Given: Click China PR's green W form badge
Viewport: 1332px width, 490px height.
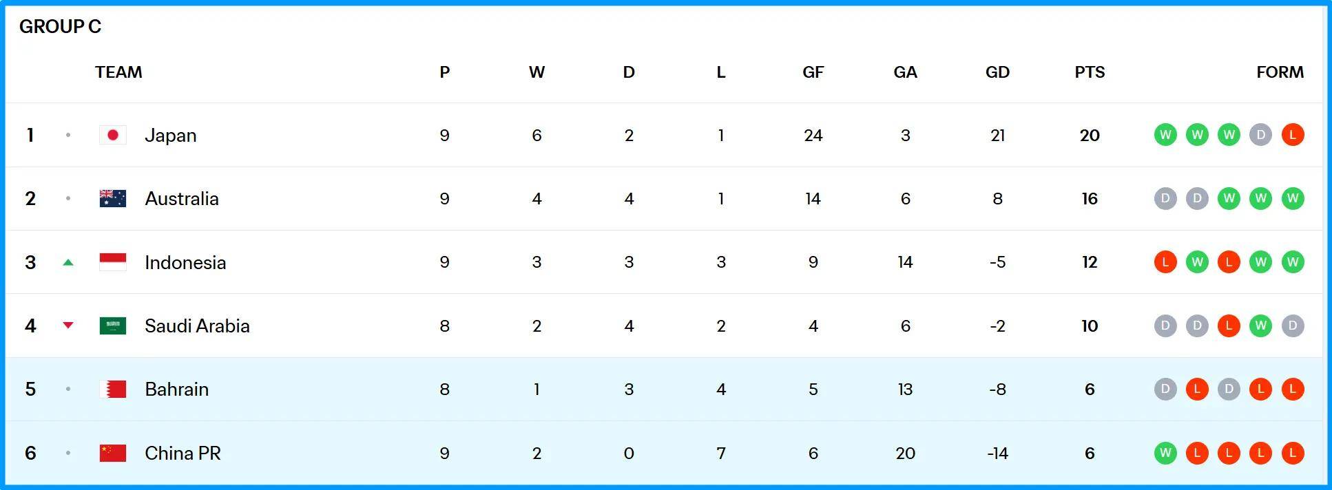Looking at the screenshot, I should (x=1165, y=453).
